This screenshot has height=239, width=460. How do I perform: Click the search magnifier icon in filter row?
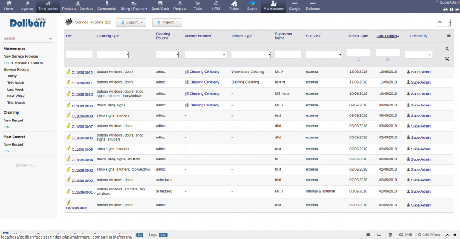(447, 49)
